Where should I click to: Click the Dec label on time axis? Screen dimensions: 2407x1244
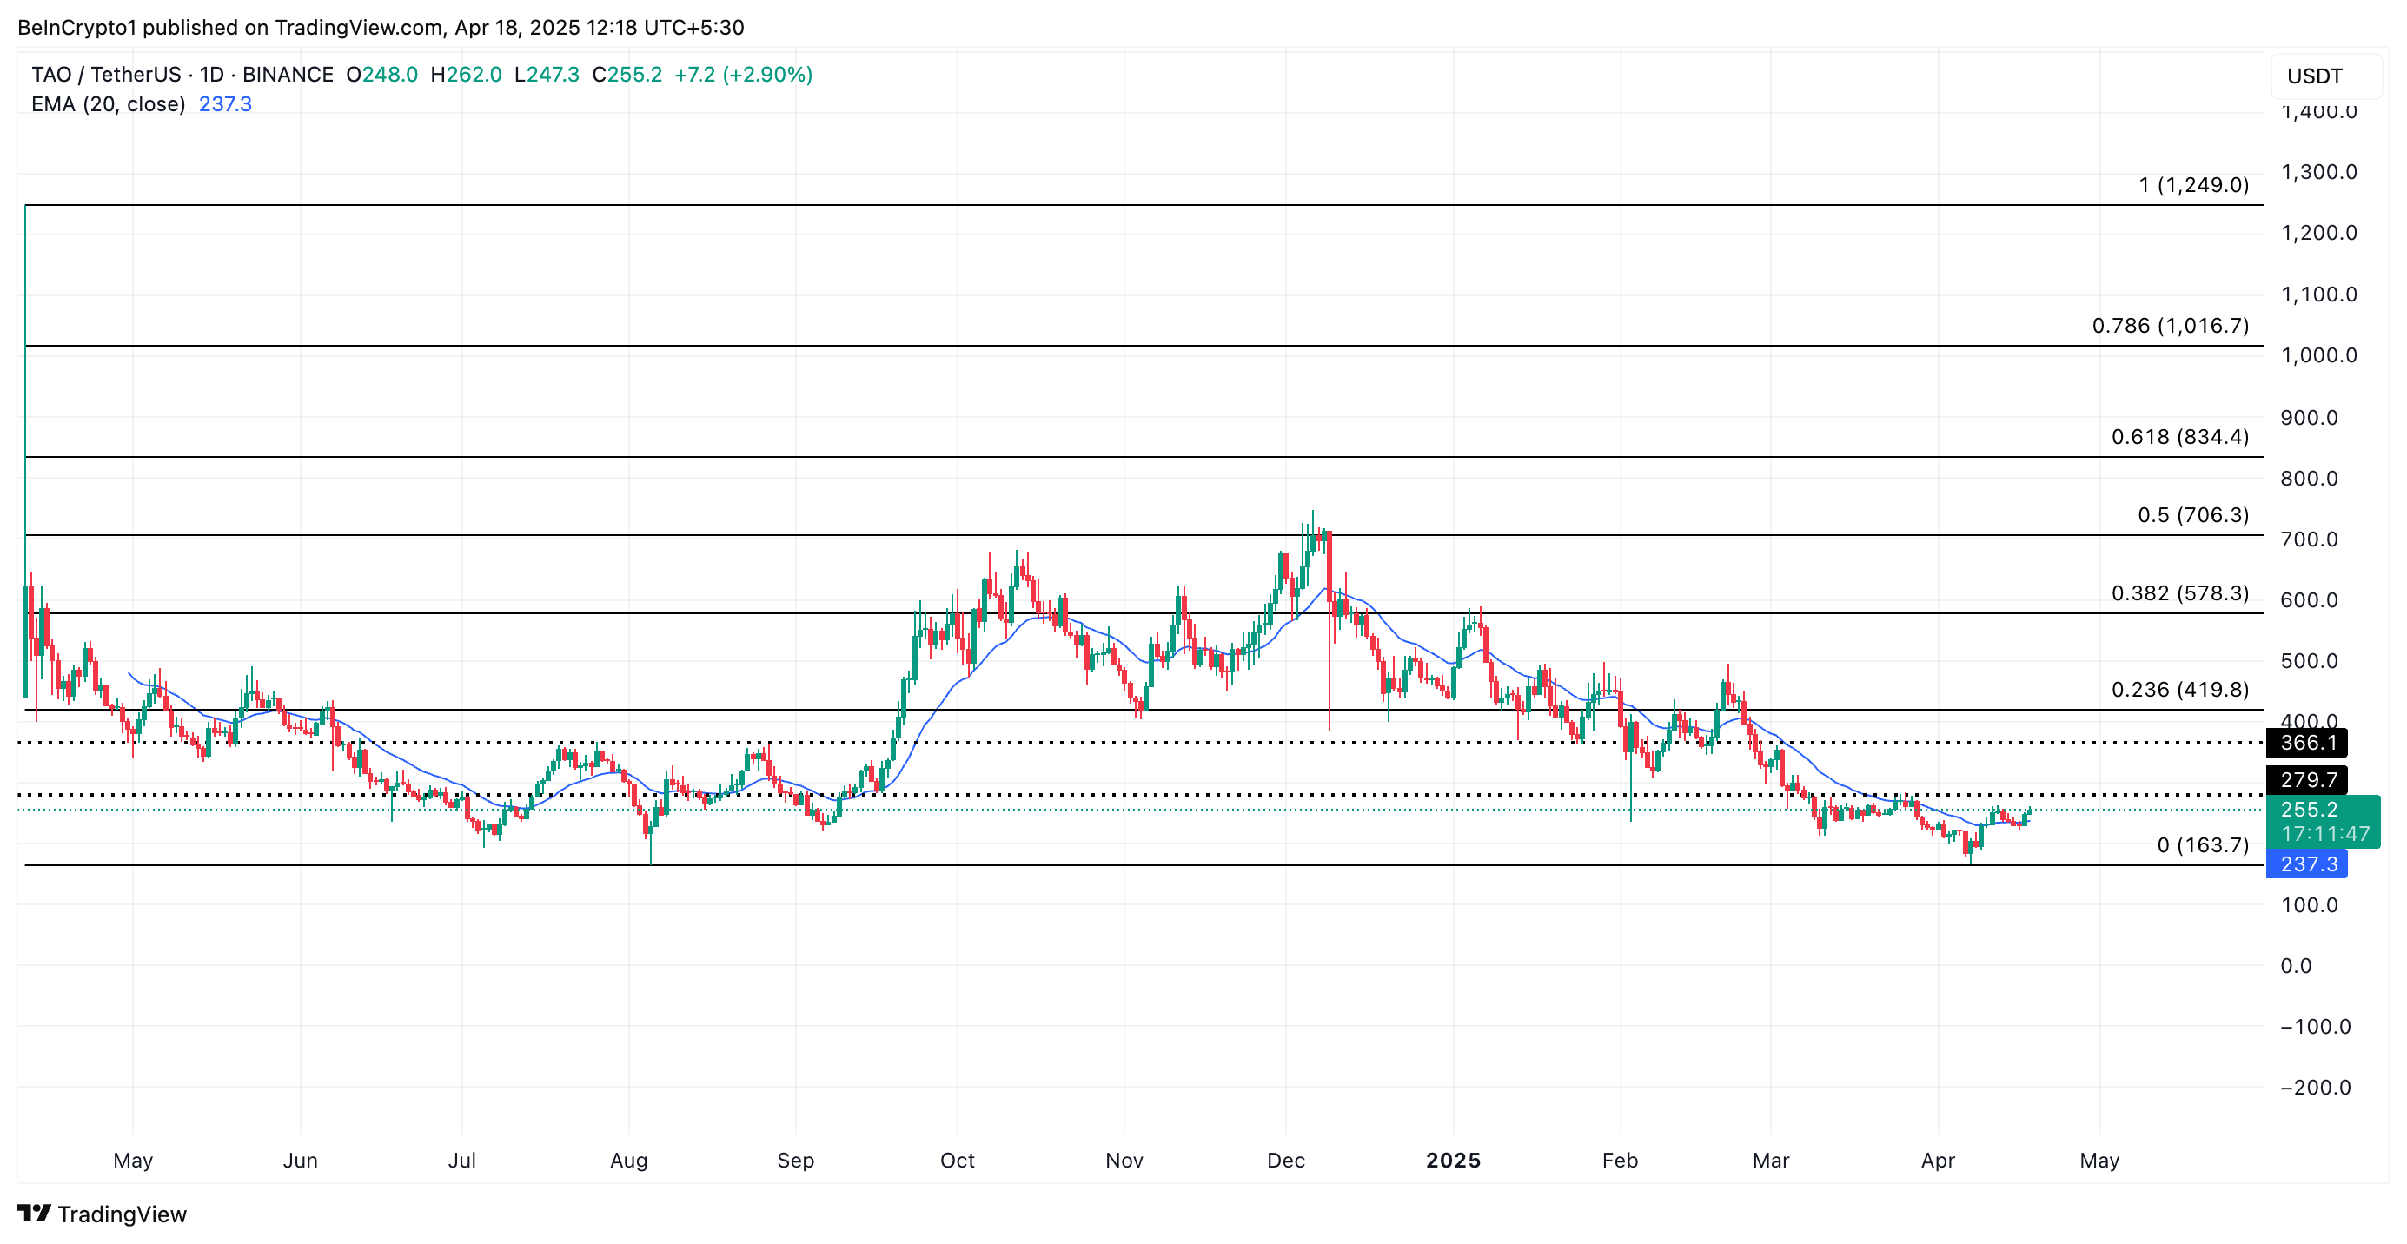1285,1160
